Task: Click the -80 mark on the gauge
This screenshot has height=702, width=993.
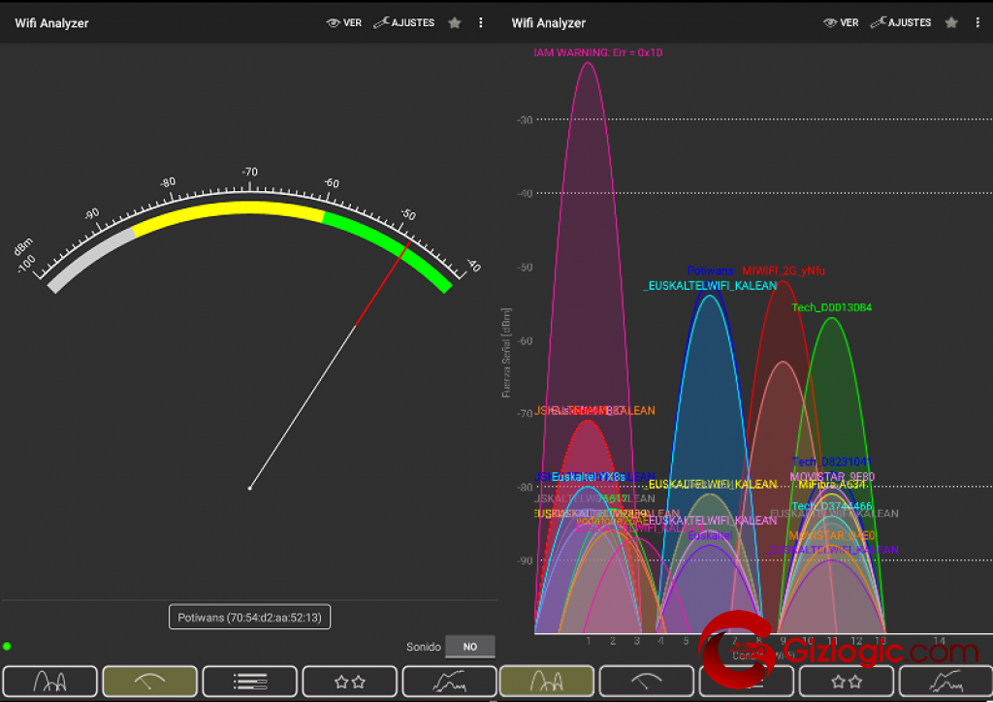Action: [168, 182]
